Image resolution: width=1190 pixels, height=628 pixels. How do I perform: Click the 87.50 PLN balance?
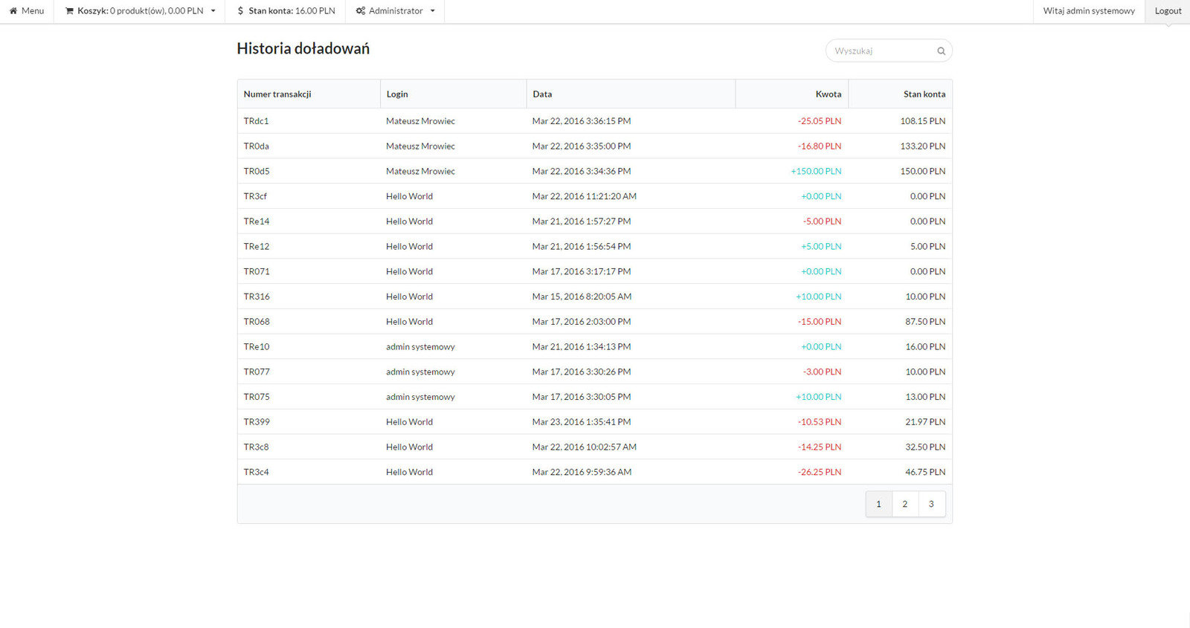tap(925, 322)
